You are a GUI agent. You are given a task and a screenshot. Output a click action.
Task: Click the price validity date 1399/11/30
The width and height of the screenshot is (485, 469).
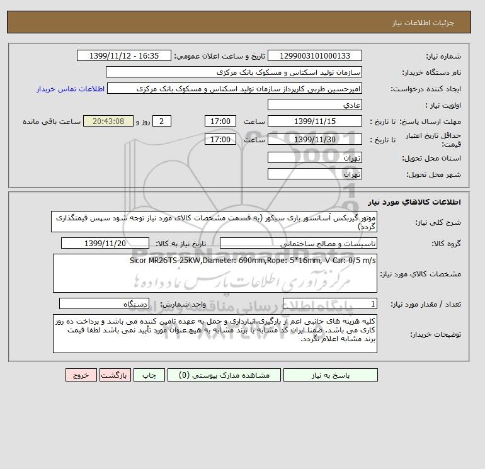click(314, 139)
